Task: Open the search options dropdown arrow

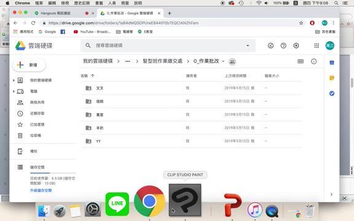Action: pos(248,45)
